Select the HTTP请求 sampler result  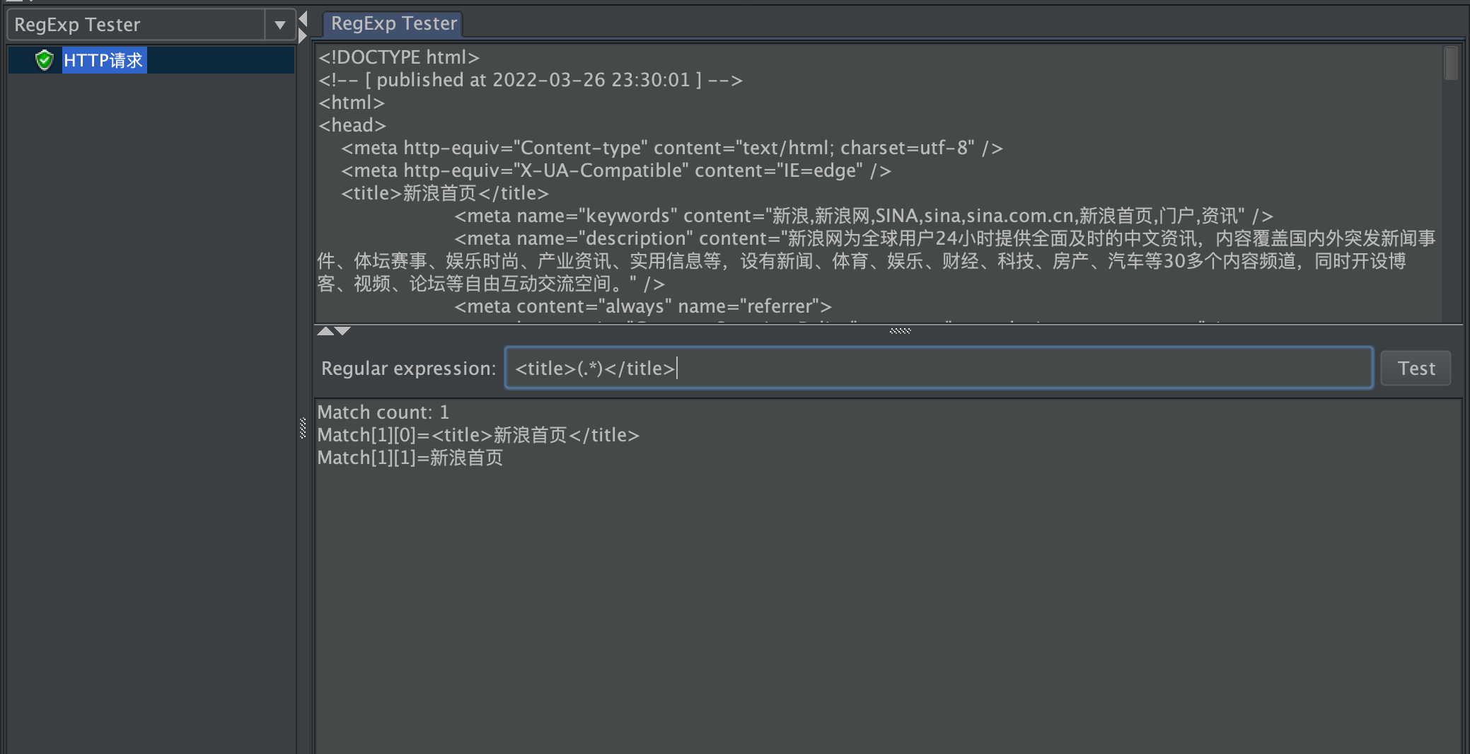tap(104, 60)
